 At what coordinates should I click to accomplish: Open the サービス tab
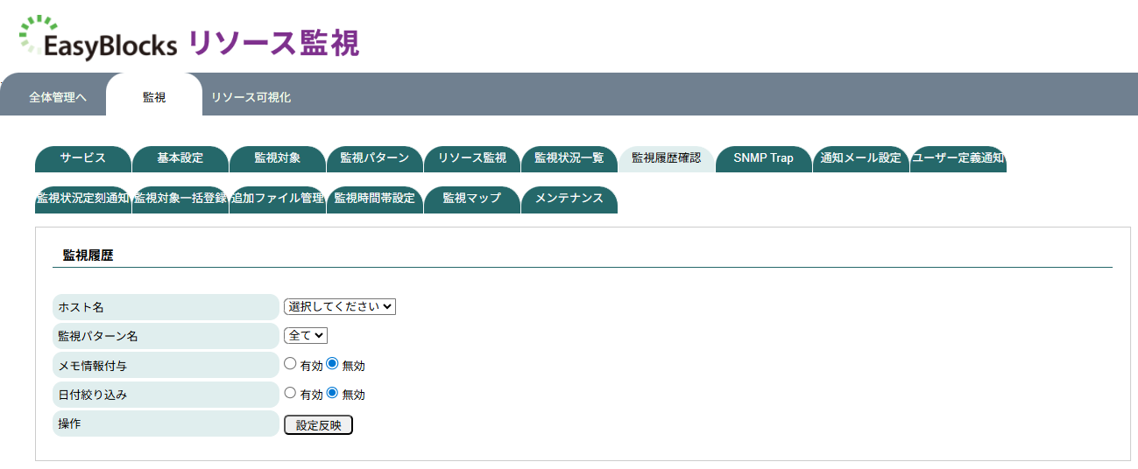point(83,158)
